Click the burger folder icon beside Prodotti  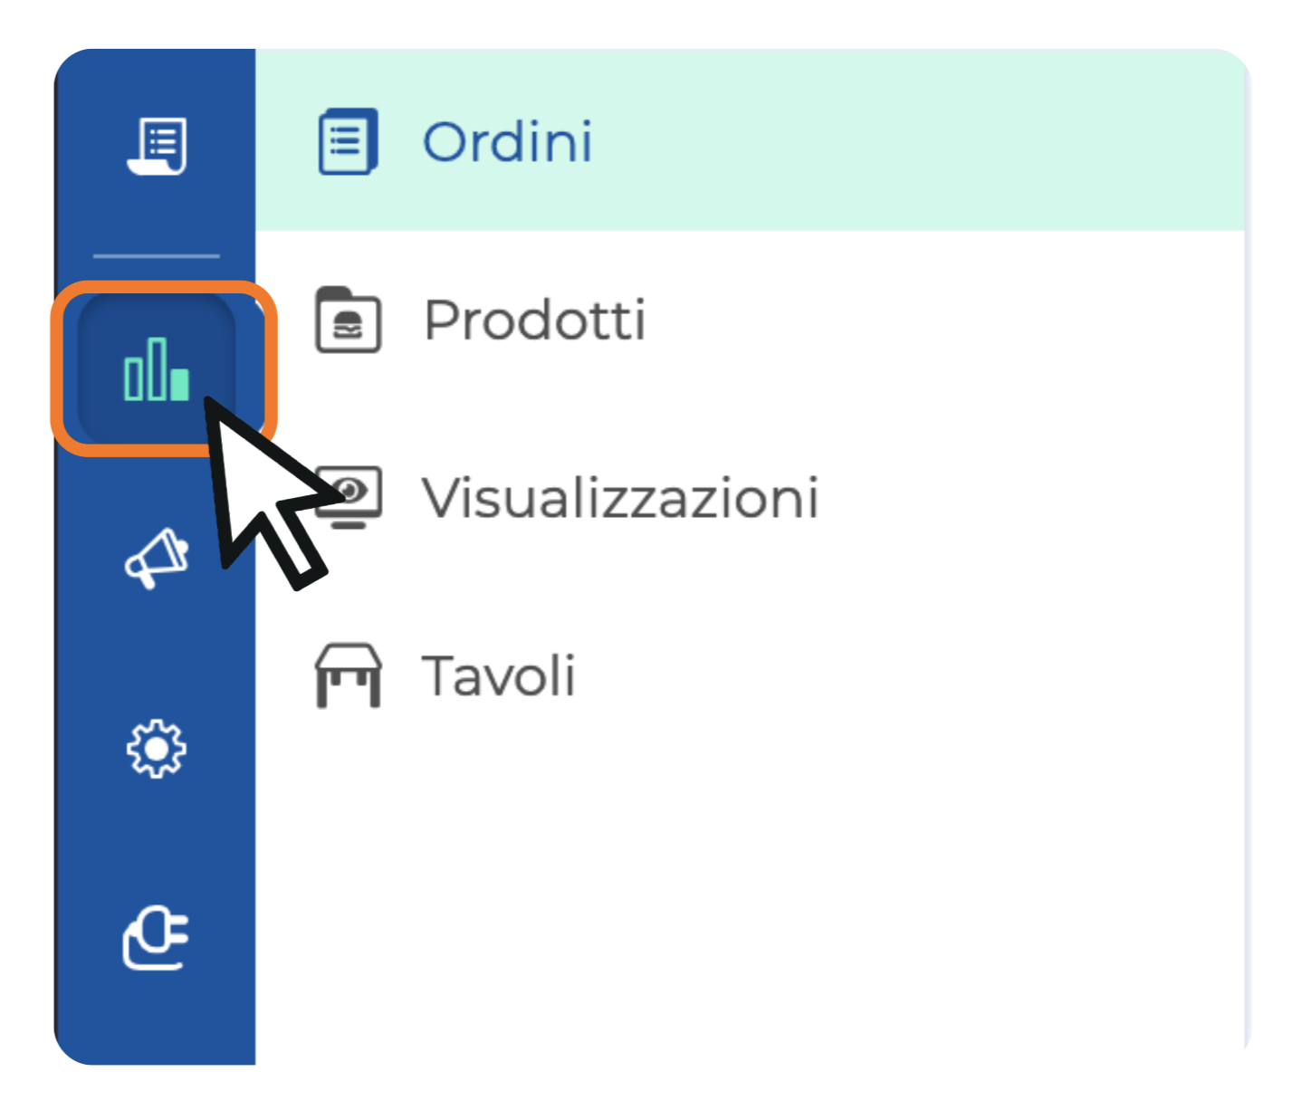coord(348,320)
